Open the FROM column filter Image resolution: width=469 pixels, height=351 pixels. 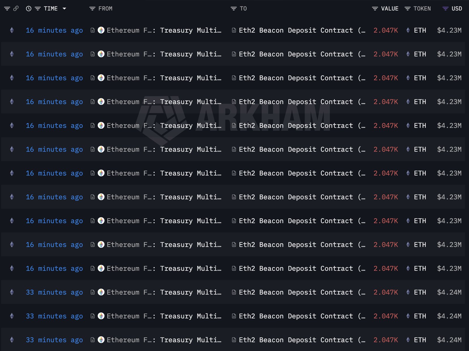92,9
